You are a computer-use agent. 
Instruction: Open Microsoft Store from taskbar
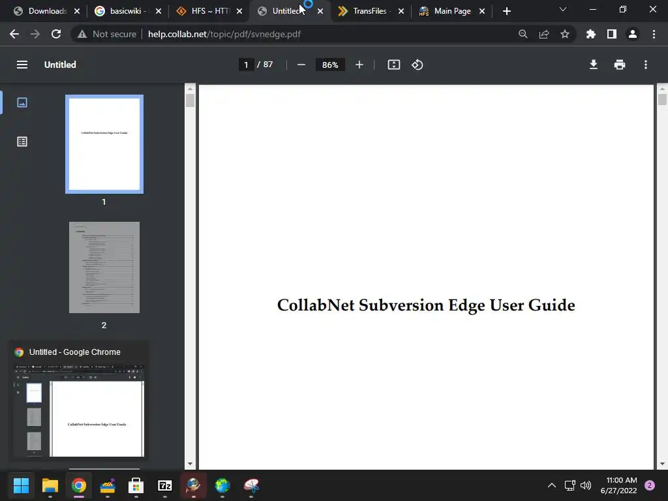point(136,485)
